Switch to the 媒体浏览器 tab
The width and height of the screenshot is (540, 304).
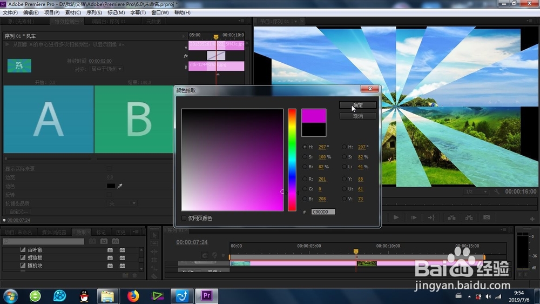pyautogui.click(x=54, y=233)
